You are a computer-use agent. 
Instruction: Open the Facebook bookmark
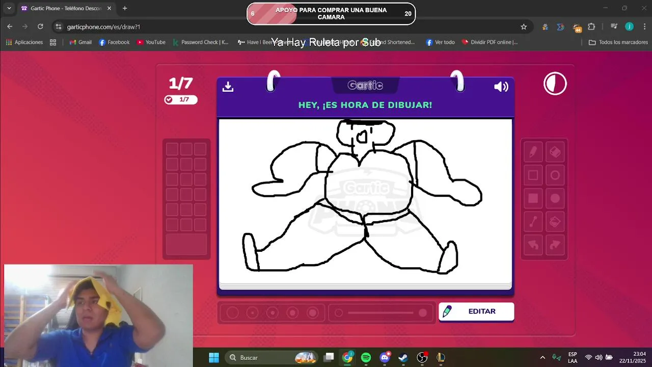pos(114,42)
